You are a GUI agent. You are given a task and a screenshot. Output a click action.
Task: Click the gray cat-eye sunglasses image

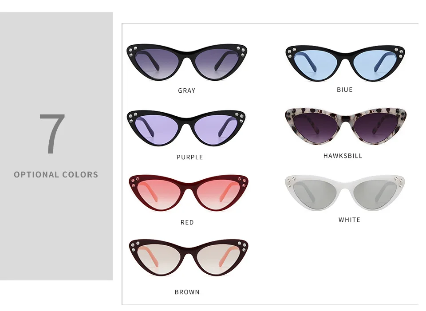click(187, 62)
